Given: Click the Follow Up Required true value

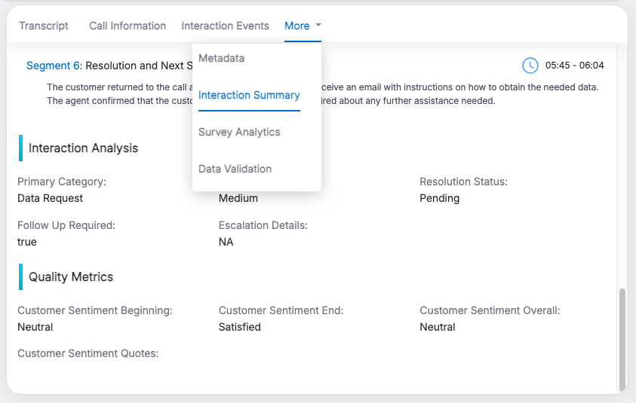Looking at the screenshot, I should pos(27,242).
